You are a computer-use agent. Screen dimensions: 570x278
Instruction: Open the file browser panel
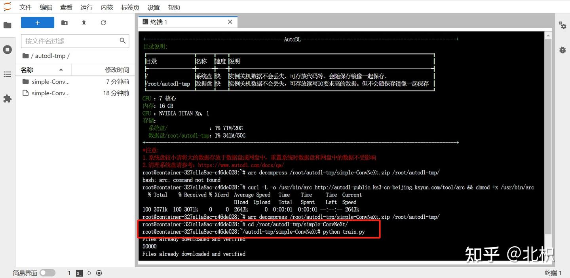click(x=8, y=25)
